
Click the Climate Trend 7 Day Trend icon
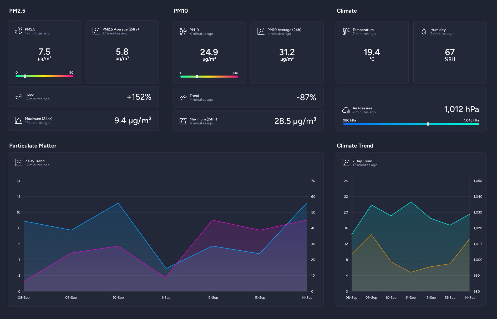click(346, 163)
